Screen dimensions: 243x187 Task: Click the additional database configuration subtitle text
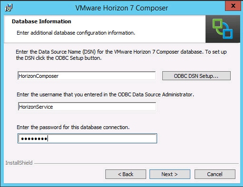click(76, 33)
